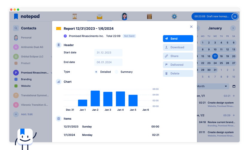Click the Jan 2 chart bar
The image size is (249, 150).
pos(95,98)
